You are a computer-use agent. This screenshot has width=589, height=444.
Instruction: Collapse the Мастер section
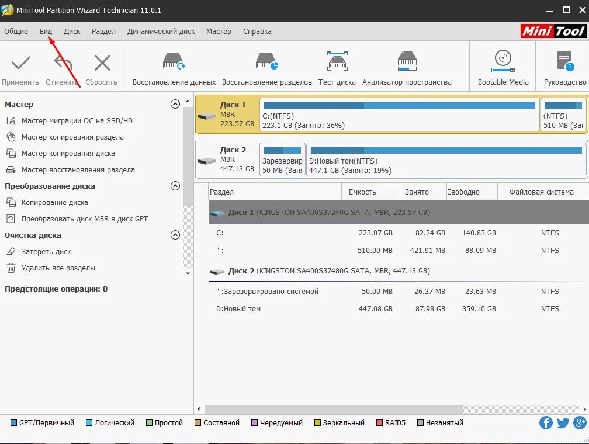tap(175, 104)
